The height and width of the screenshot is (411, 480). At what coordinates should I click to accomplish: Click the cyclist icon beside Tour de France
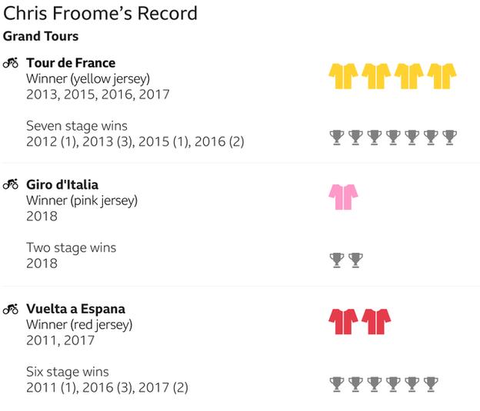click(11, 63)
